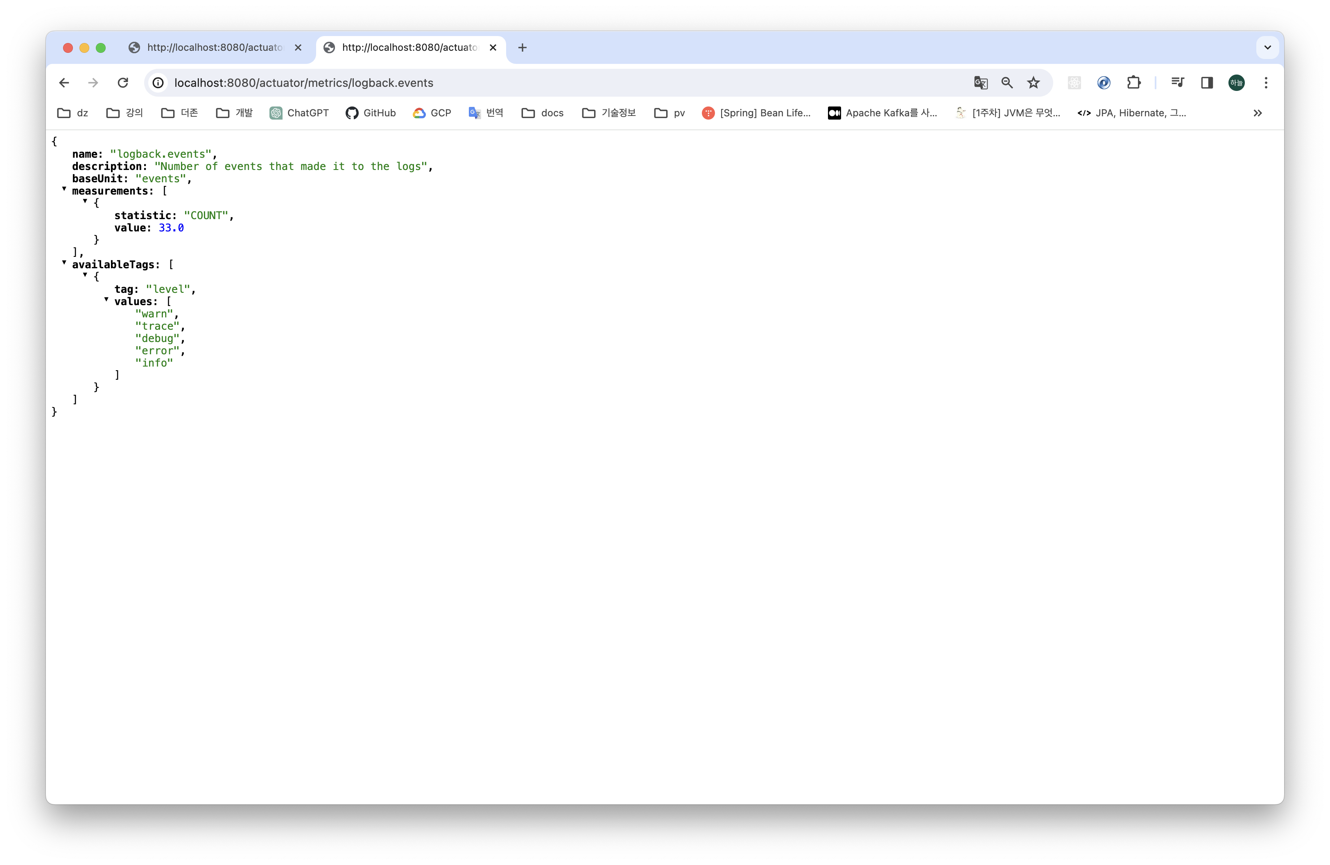Open the Chrome three-dot menu
1330x865 pixels.
tap(1266, 83)
